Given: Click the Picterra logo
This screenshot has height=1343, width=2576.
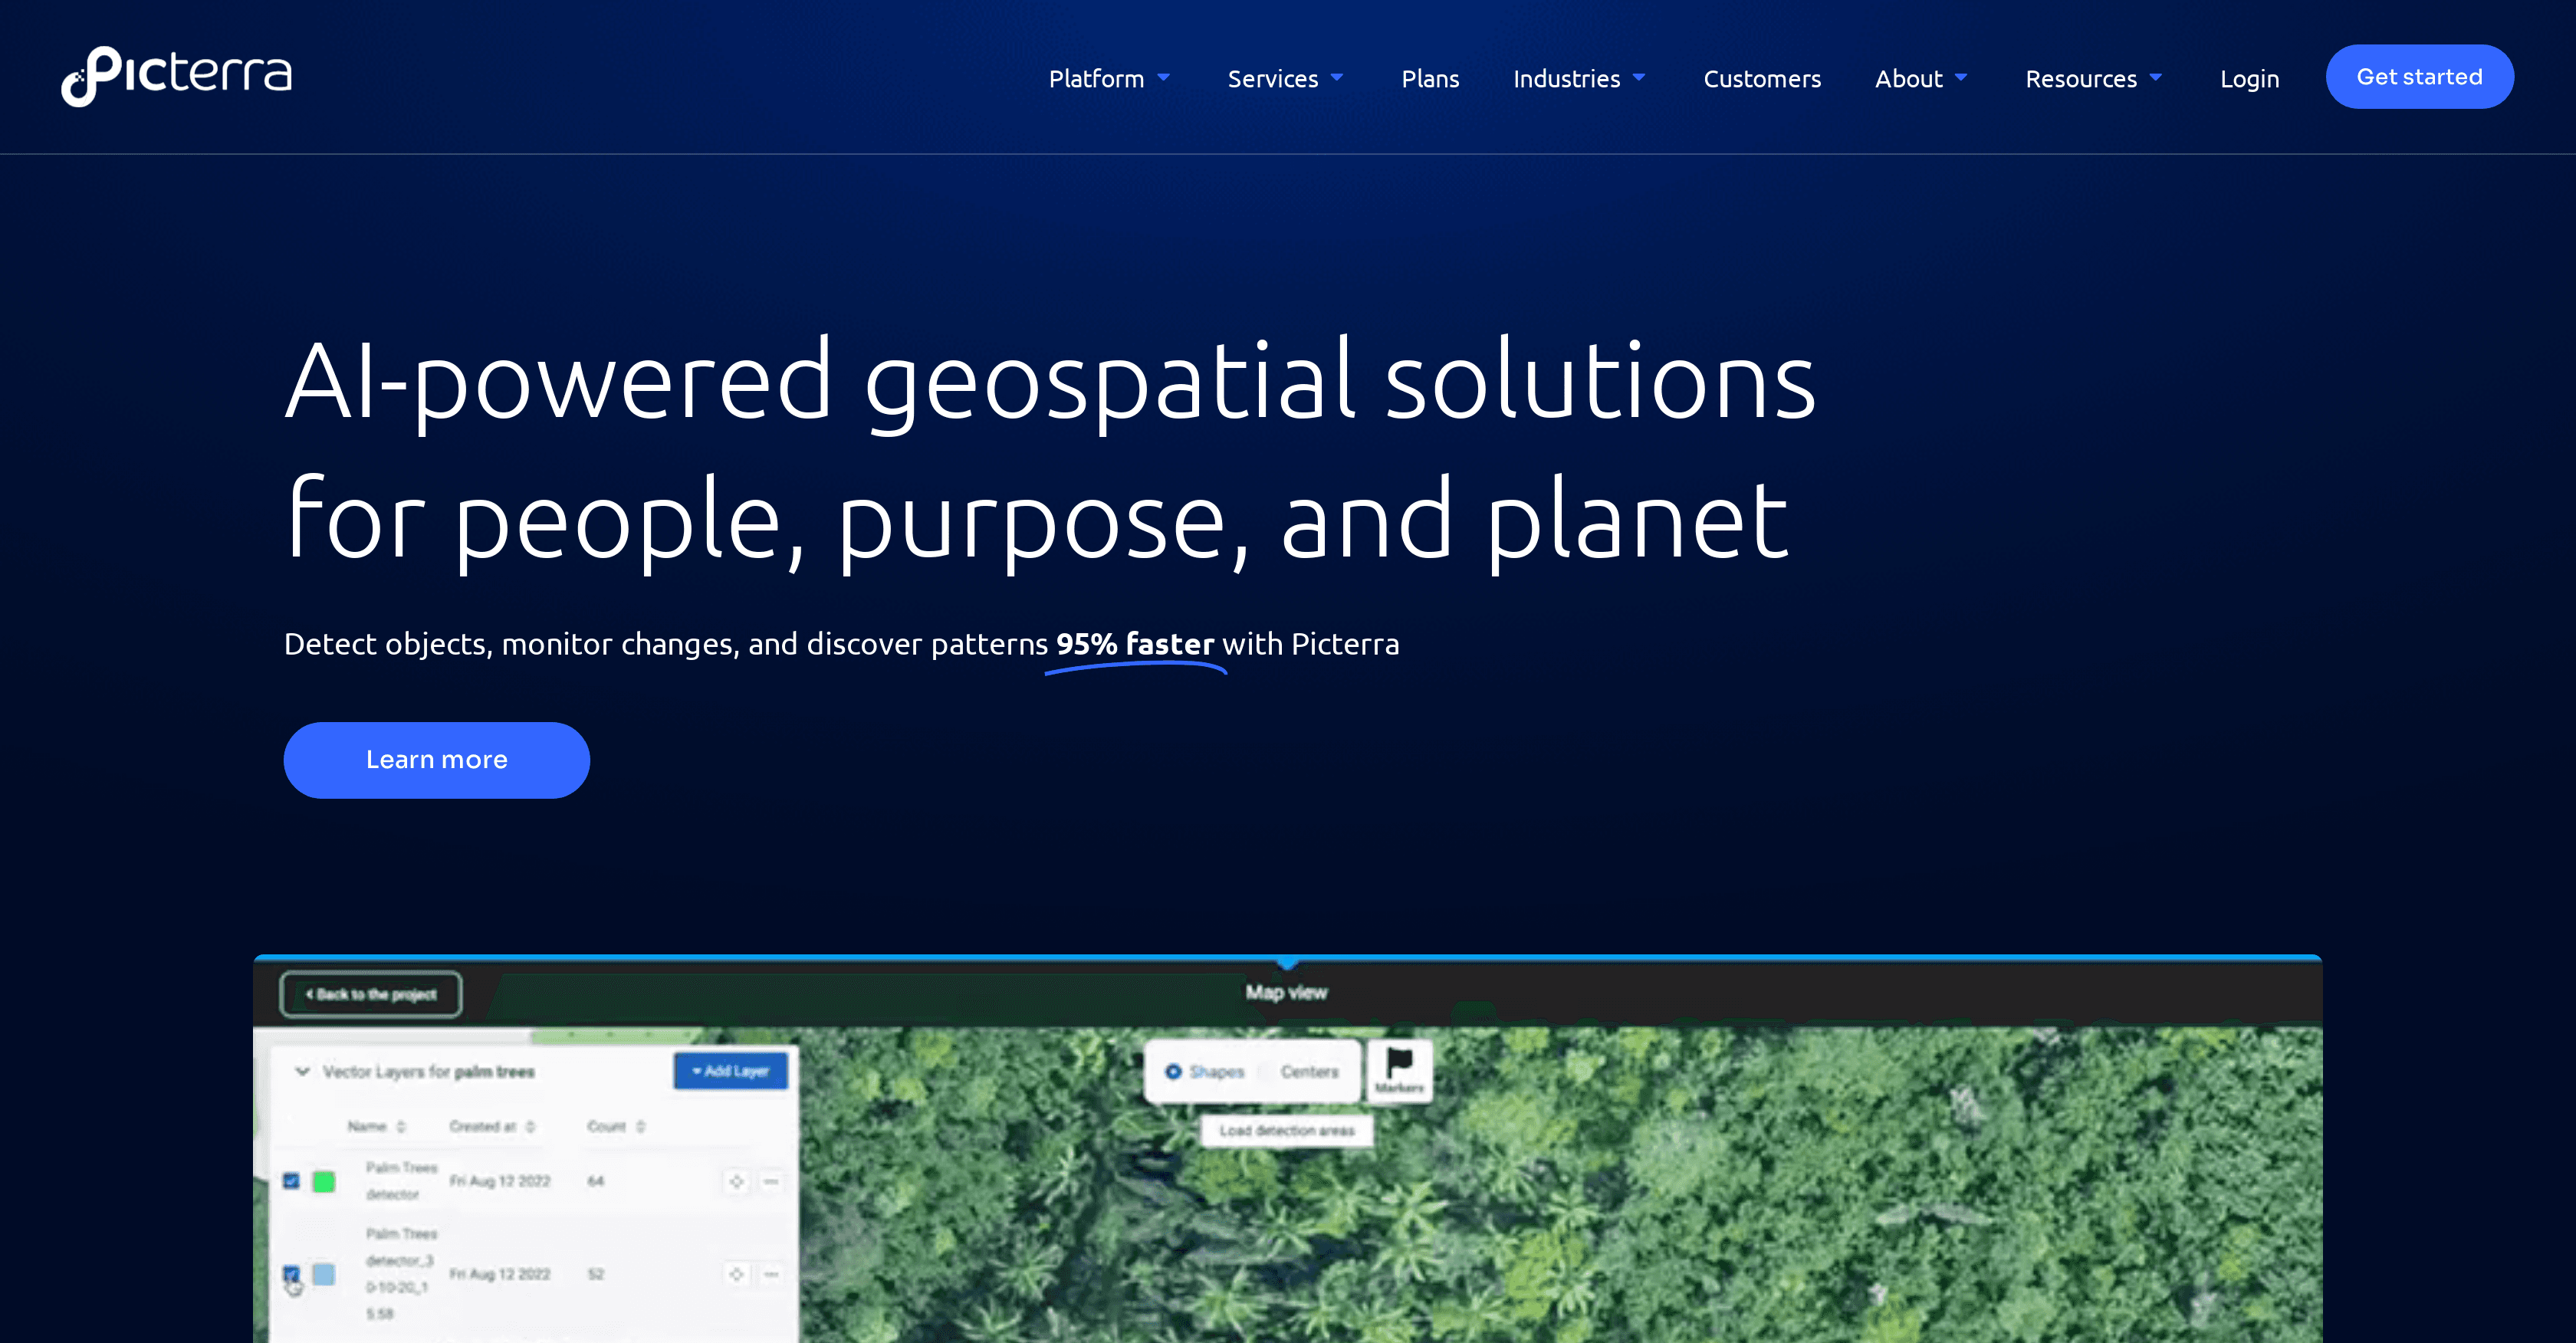Looking at the screenshot, I should click(176, 76).
